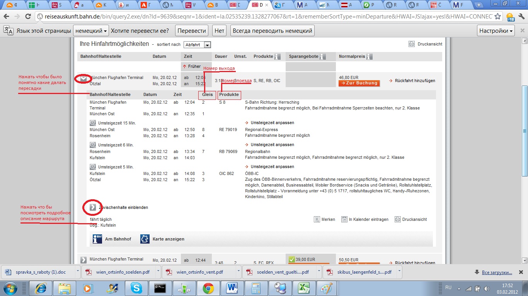This screenshot has width=528, height=296.
Task: Click the Normalpreis info icon
Action: pos(370,57)
